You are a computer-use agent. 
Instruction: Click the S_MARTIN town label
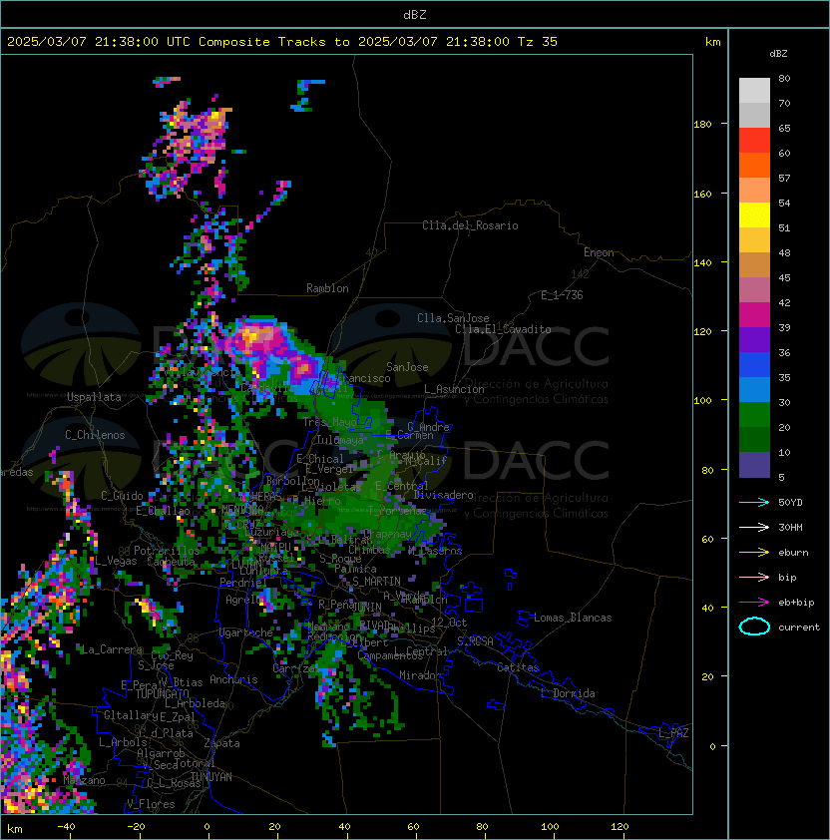pyautogui.click(x=376, y=582)
